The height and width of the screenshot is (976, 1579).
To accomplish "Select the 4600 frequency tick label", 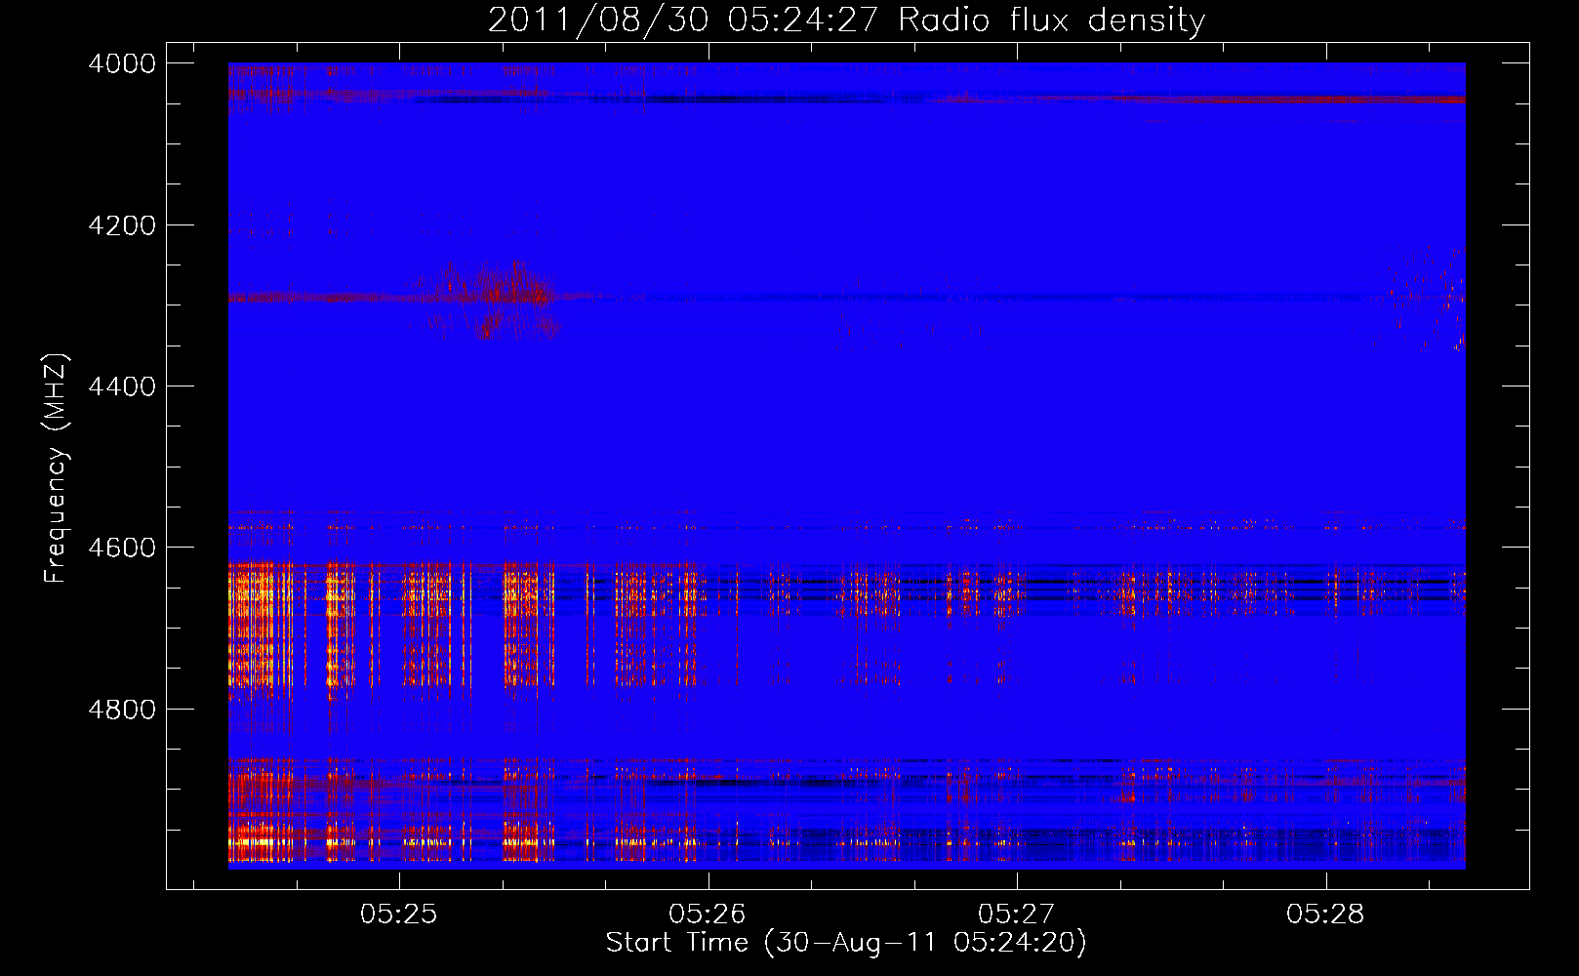I will click(122, 548).
